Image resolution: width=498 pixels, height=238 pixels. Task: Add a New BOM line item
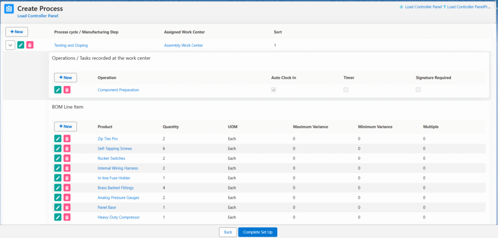[x=65, y=126]
